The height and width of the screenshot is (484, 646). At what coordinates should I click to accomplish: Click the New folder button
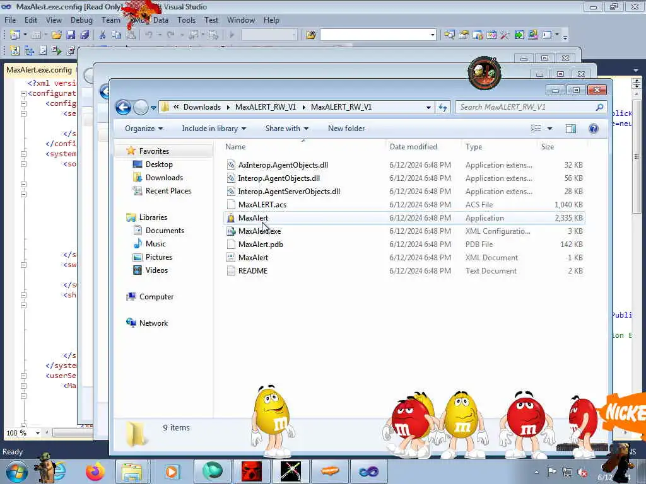(x=346, y=129)
